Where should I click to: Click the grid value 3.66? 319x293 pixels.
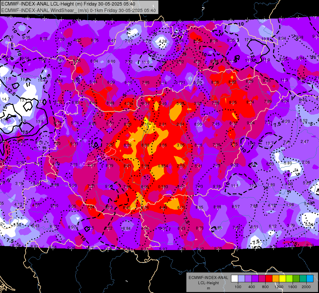tap(163, 145)
